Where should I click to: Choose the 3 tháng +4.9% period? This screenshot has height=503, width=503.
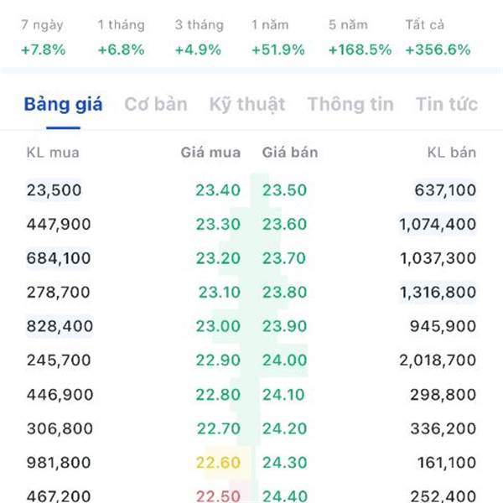(x=199, y=37)
